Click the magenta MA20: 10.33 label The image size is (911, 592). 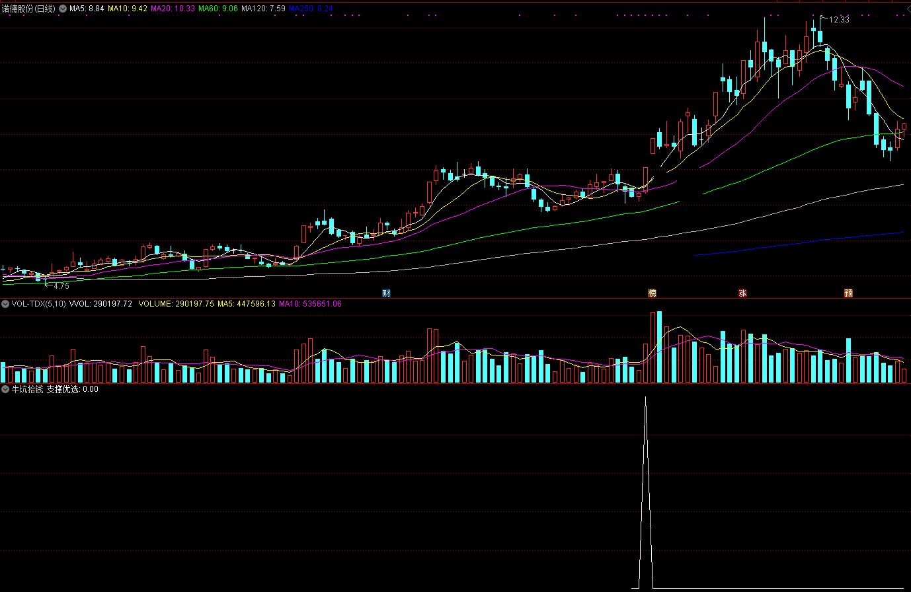pyautogui.click(x=173, y=9)
